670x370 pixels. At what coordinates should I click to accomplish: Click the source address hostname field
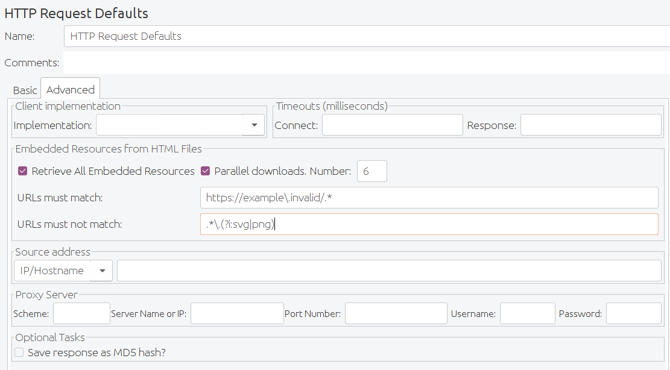click(x=389, y=270)
